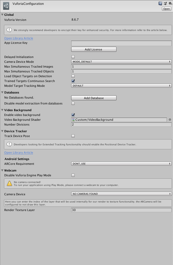Click Max Simultaneous Tracked Objects field
This screenshot has width=173, height=265.
pyautogui.click(x=121, y=71)
